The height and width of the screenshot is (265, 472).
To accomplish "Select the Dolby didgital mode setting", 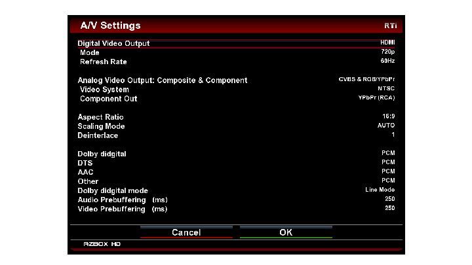I will pos(113,191).
